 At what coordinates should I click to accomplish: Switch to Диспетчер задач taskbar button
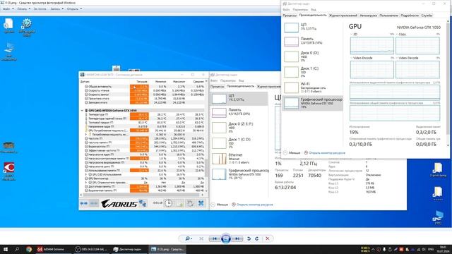tap(129, 249)
